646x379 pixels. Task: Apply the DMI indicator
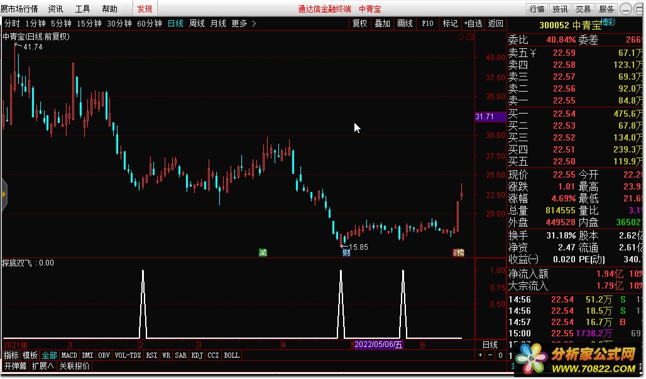pyautogui.click(x=88, y=355)
